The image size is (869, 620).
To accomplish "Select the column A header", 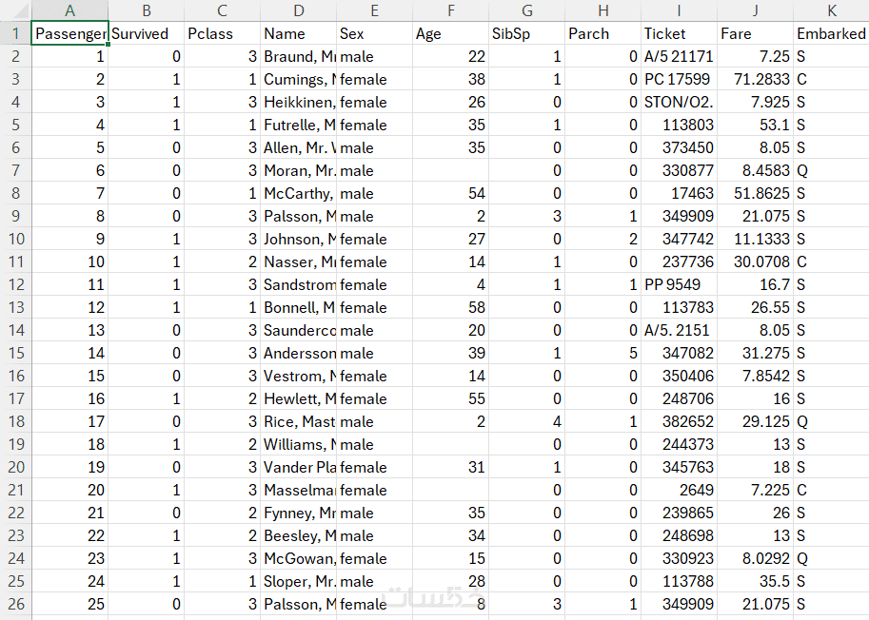I will pyautogui.click(x=69, y=10).
